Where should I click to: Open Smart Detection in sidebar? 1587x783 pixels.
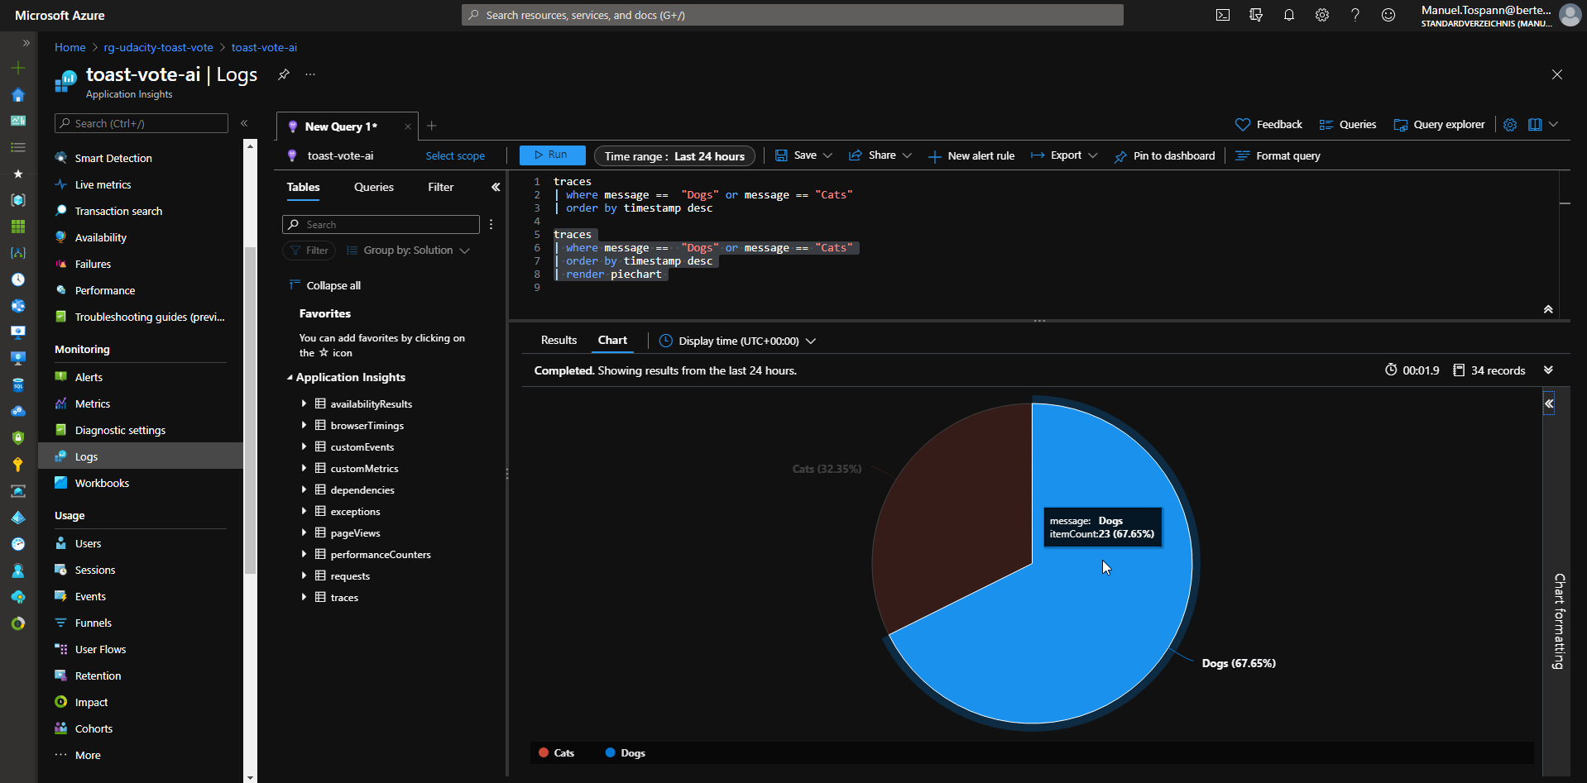(x=113, y=158)
